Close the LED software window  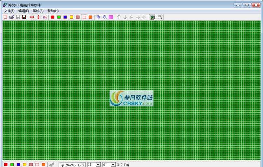pos(256,5)
